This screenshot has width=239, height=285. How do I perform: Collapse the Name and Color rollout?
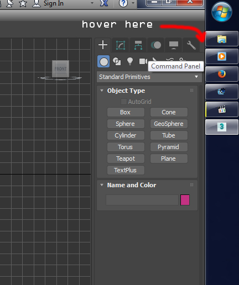click(x=102, y=185)
